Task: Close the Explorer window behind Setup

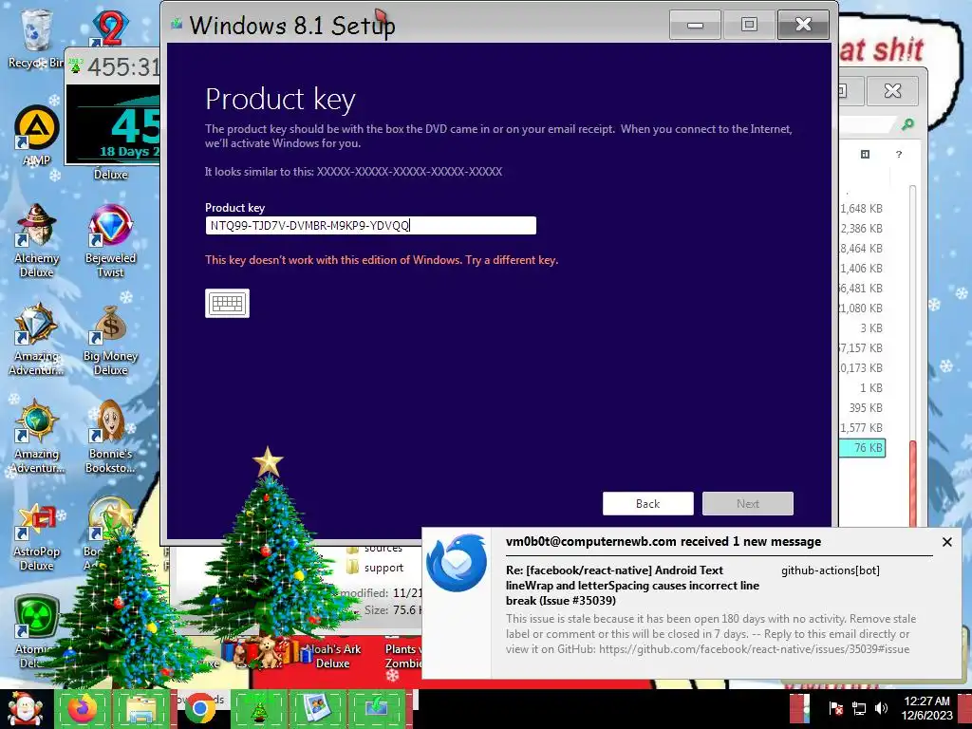Action: [x=892, y=90]
